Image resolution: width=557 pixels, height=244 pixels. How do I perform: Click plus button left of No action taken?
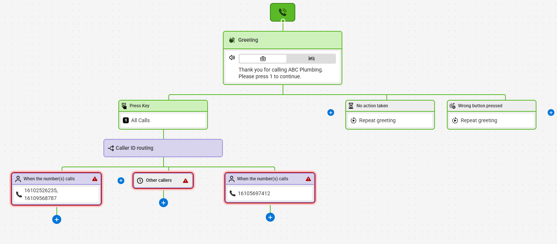[x=331, y=113]
